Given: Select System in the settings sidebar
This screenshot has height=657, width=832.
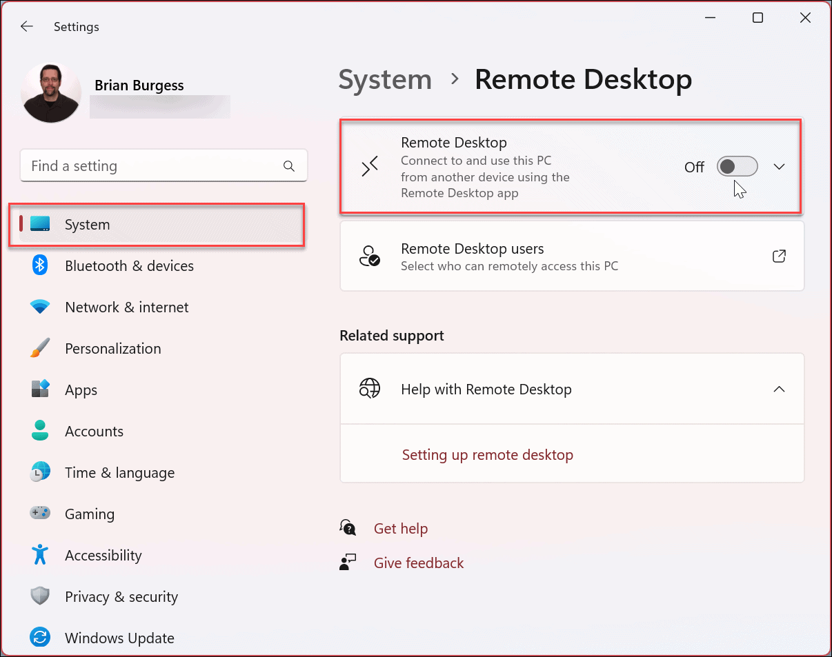Looking at the screenshot, I should (87, 224).
